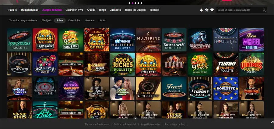Launch Mini Roulette Gold
Screen dimensions: 274x129
(x=45, y=64)
